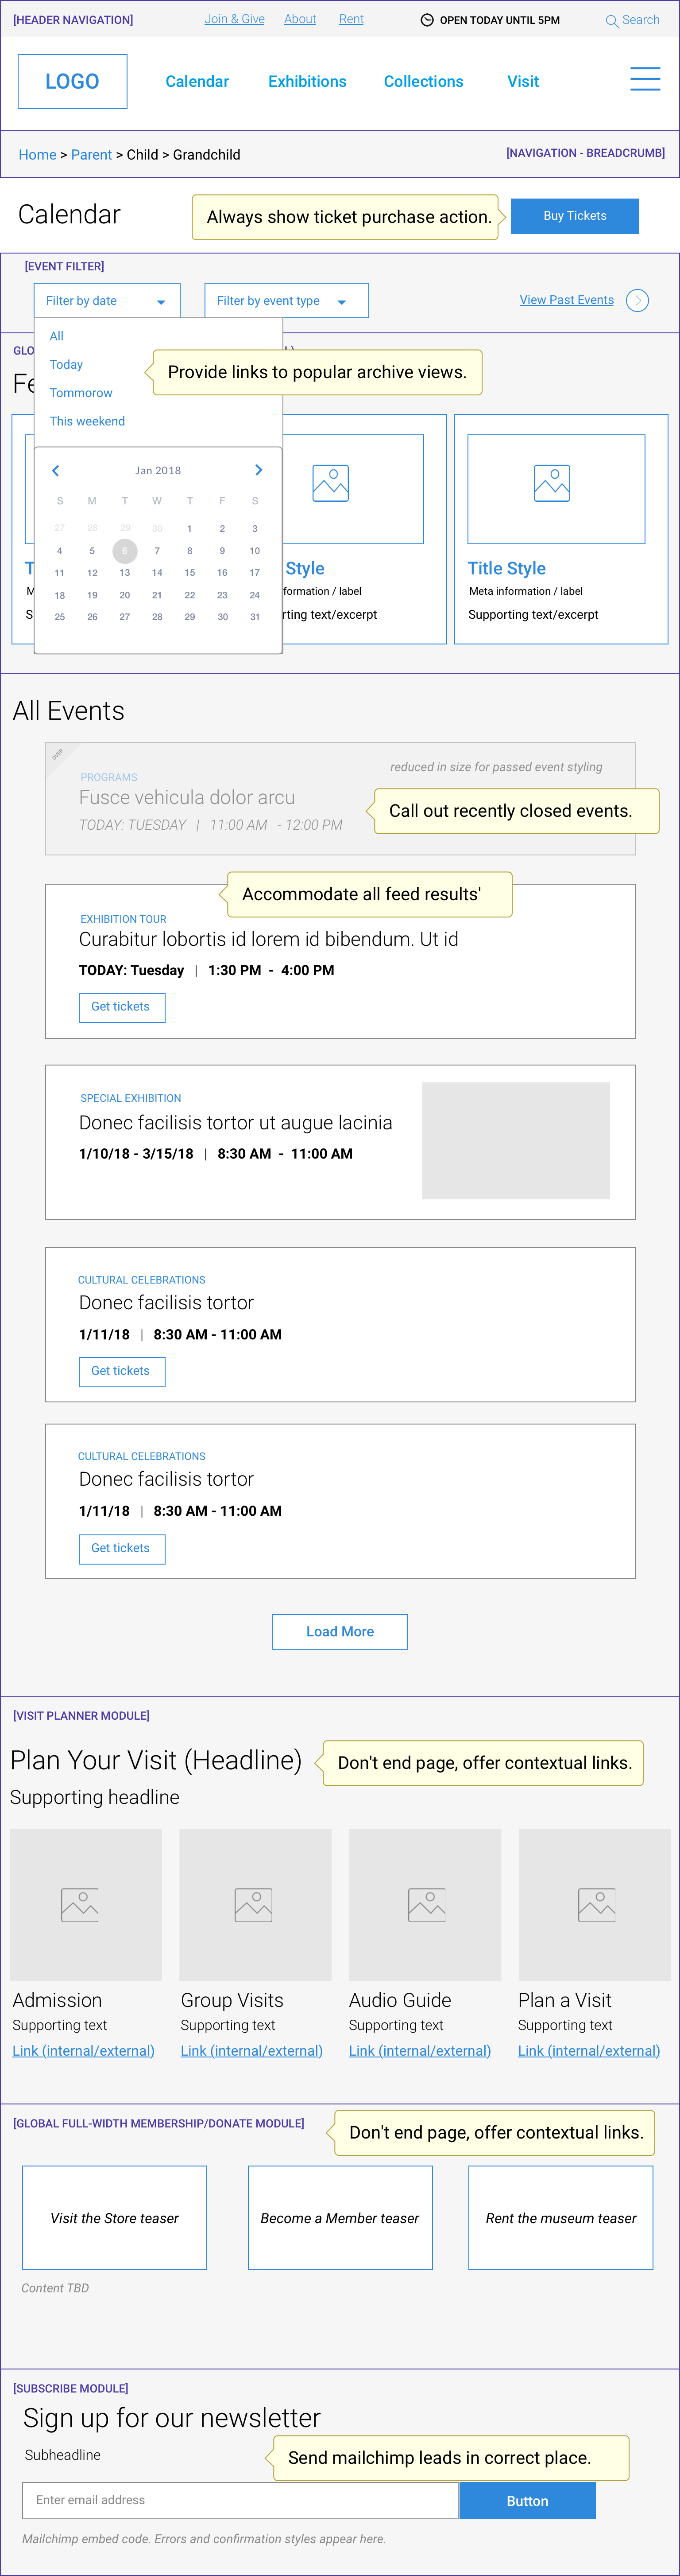Click the Audio Guide link (internal/external)

(421, 2050)
